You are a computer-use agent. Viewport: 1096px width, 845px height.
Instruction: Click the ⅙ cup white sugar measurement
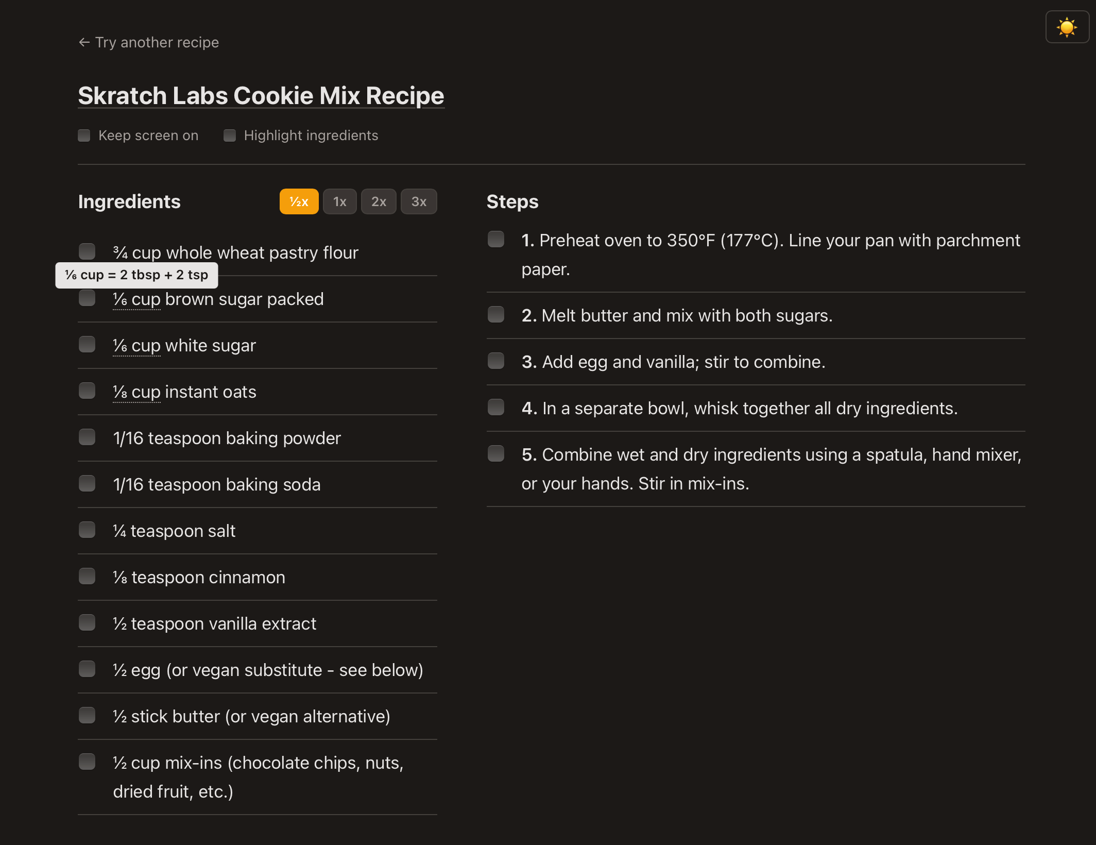click(136, 346)
